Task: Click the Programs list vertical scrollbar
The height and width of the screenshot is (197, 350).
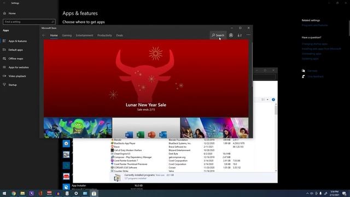Action: [276, 110]
